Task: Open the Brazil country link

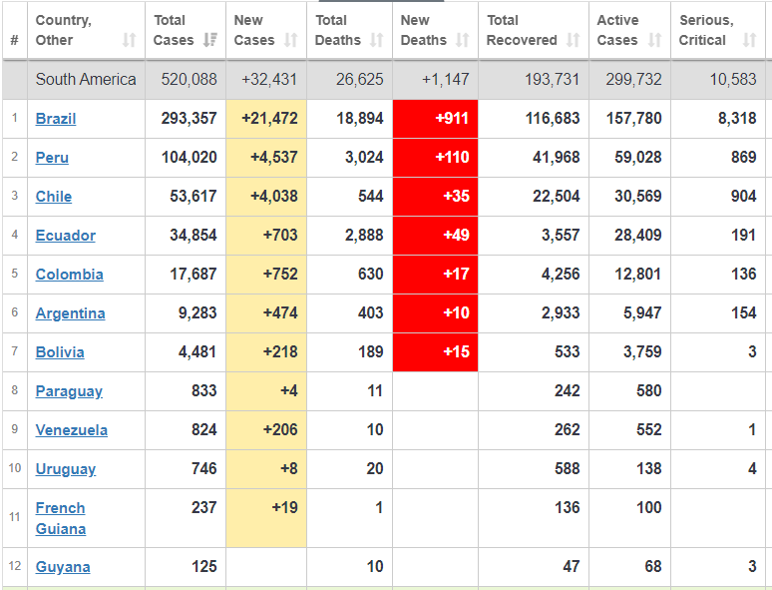Action: coord(56,119)
